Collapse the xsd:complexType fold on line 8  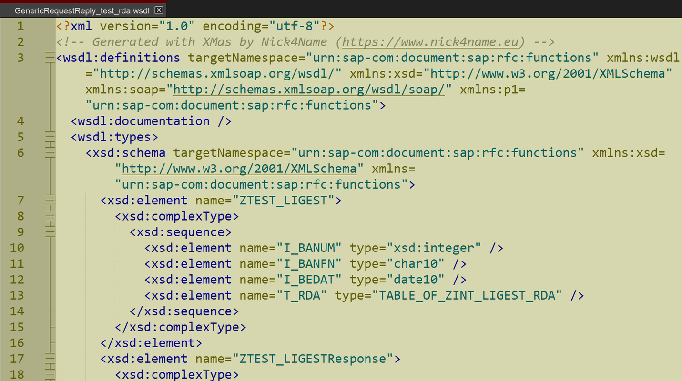50,216
